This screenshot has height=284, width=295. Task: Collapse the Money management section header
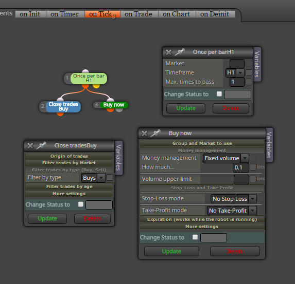tap(202, 150)
